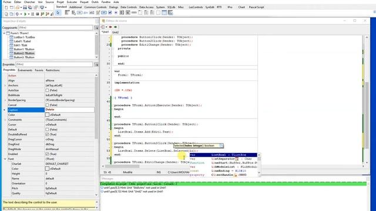Screen dimensions: 376x211
Task: Expand the BorderSpacing property
Action: click(x=5, y=100)
